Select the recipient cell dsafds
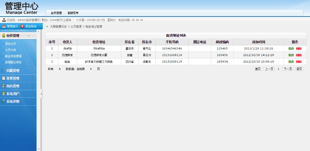Viewport: 310px width, 151px height. [x=68, y=48]
